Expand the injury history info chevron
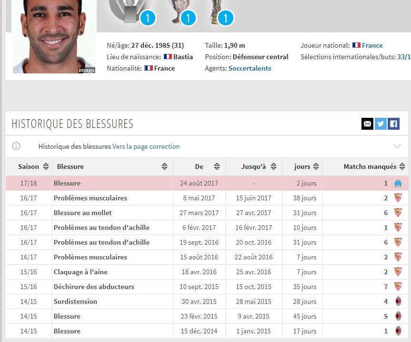This screenshot has width=411, height=342. pyautogui.click(x=397, y=146)
